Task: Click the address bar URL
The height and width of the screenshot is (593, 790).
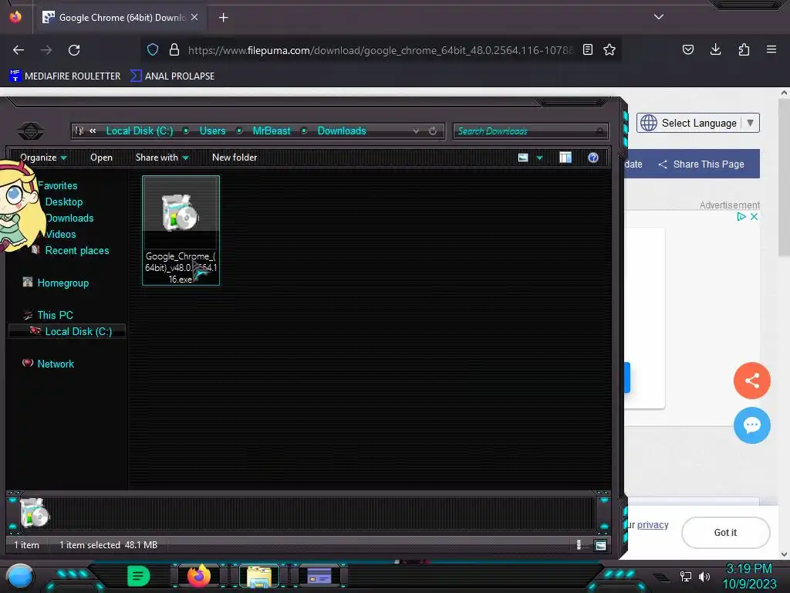Action: point(380,50)
